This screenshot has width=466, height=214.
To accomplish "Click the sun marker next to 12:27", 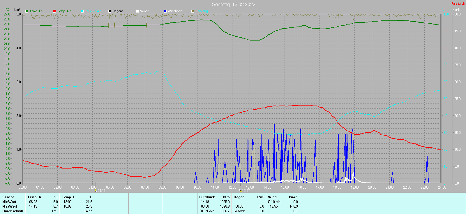I will (x=240, y=190).
